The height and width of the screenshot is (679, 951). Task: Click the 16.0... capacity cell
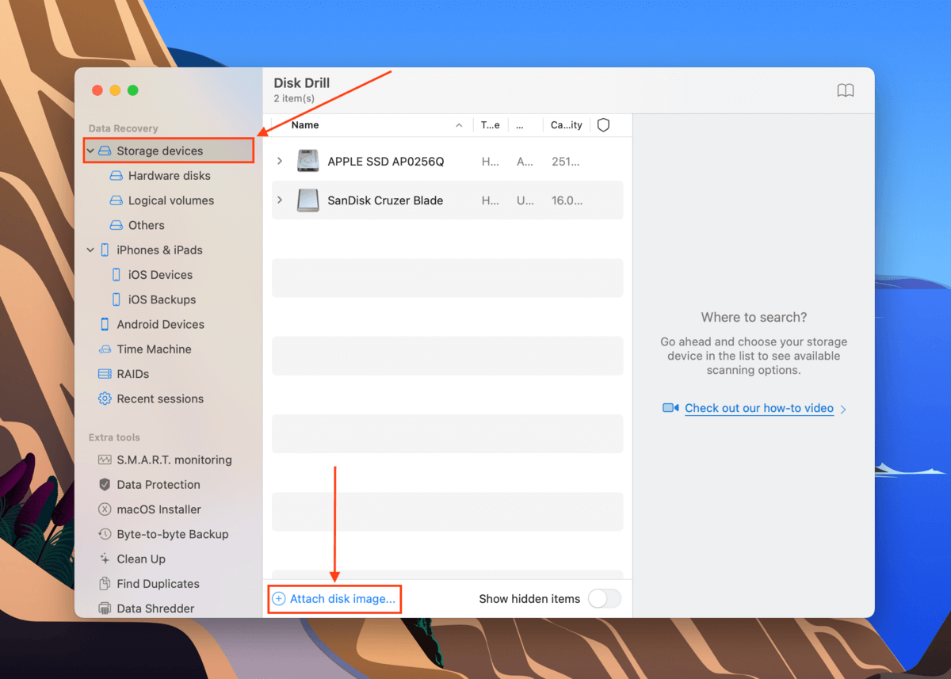pos(567,200)
